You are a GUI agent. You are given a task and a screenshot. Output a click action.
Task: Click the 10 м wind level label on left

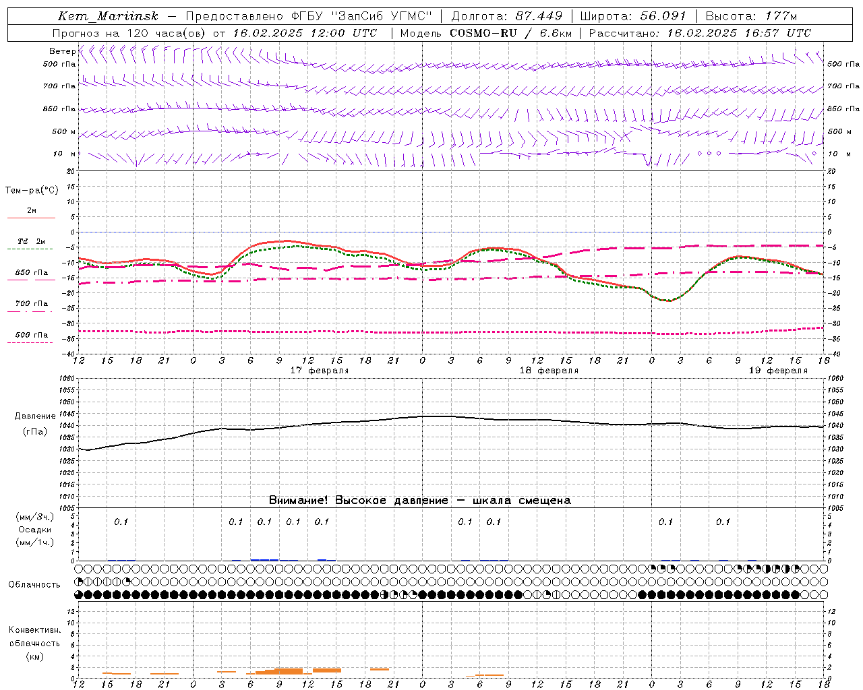coord(65,154)
